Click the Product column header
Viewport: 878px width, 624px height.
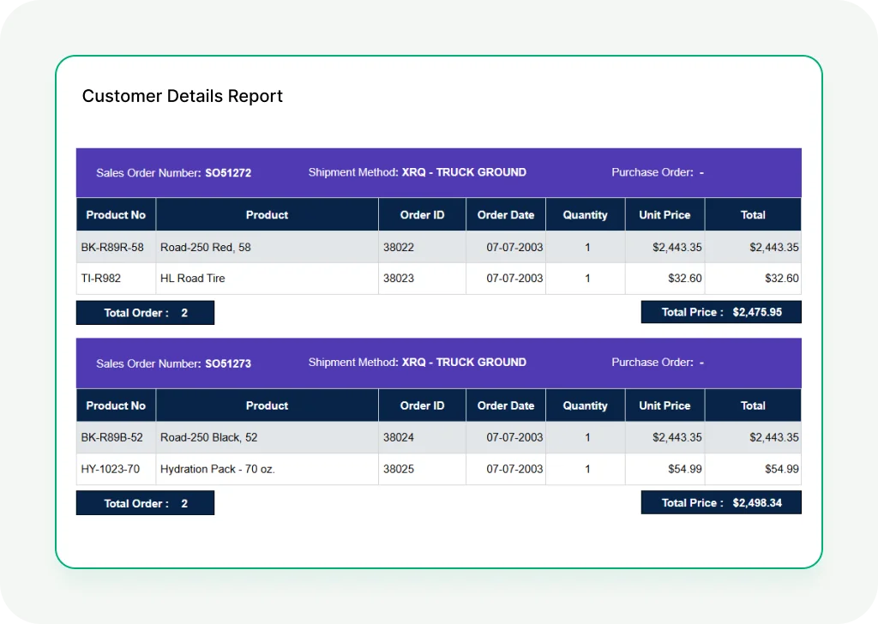pyautogui.click(x=267, y=214)
